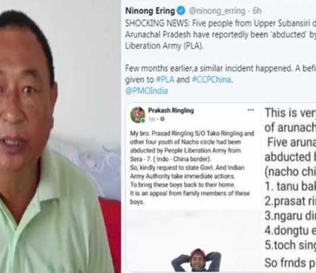Click the 'Few months earlier' tweet paragraph
This screenshot has width=316, height=273.
221,74
